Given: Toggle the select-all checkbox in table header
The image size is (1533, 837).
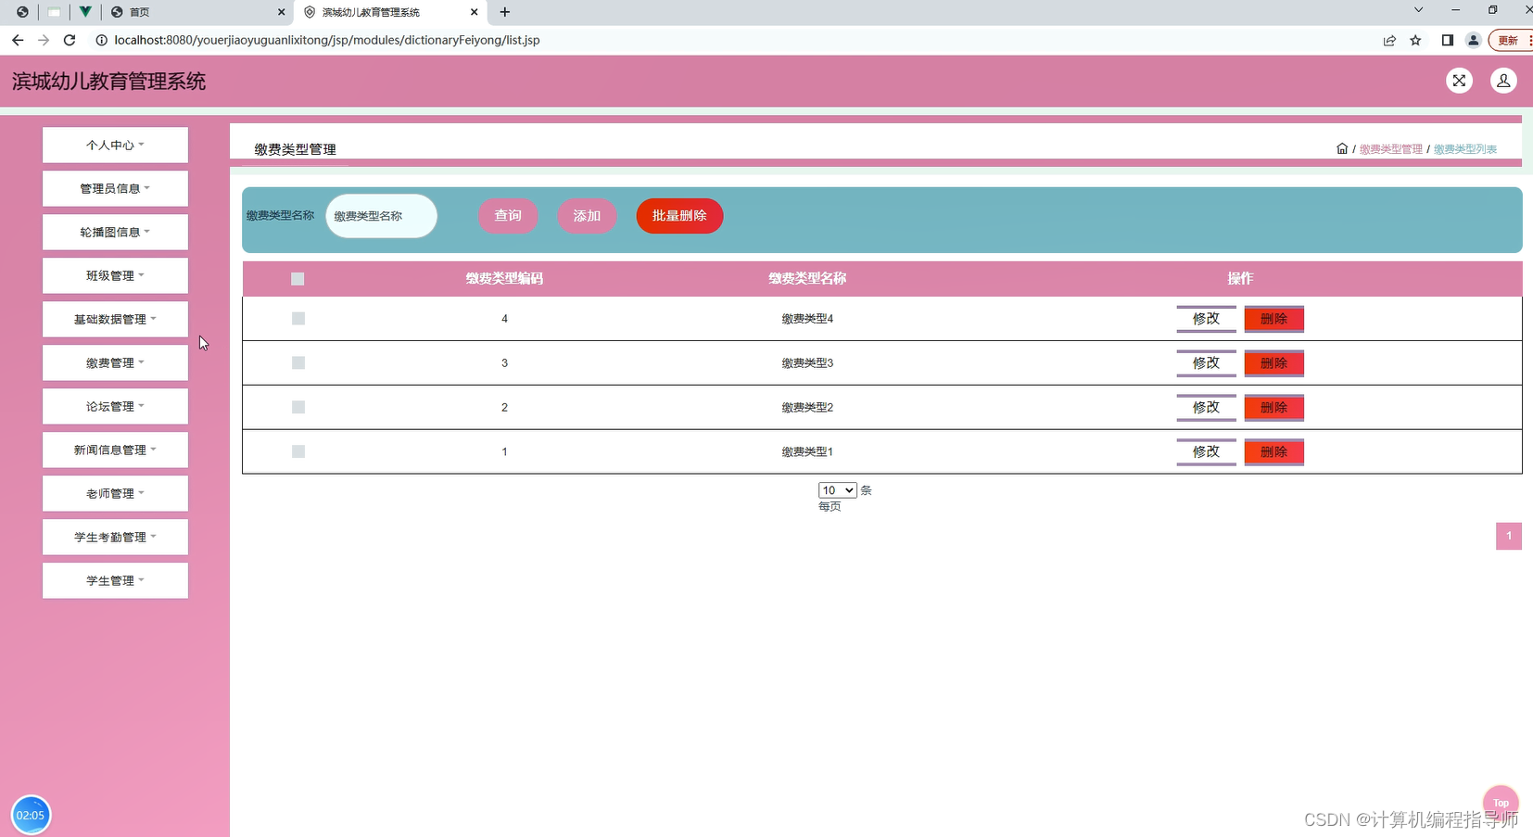Looking at the screenshot, I should tap(298, 279).
